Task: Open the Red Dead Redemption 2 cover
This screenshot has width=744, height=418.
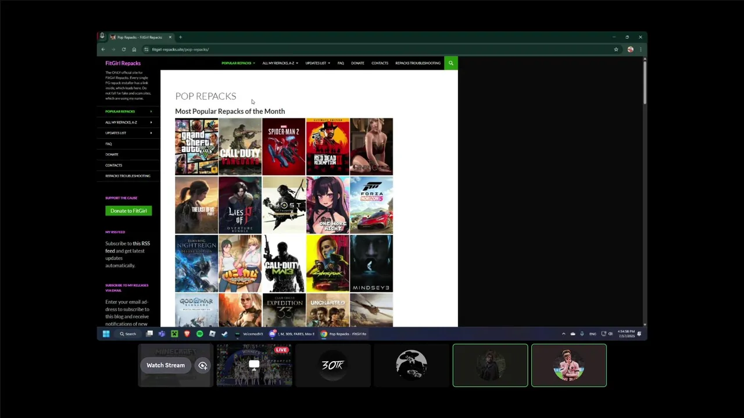Action: [328, 146]
